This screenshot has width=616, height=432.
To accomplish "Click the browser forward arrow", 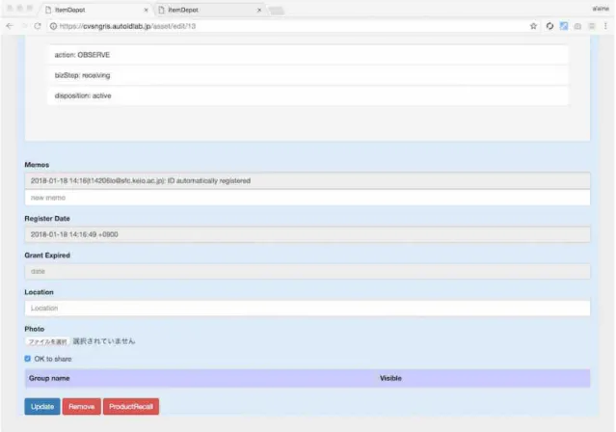I will tap(24, 26).
